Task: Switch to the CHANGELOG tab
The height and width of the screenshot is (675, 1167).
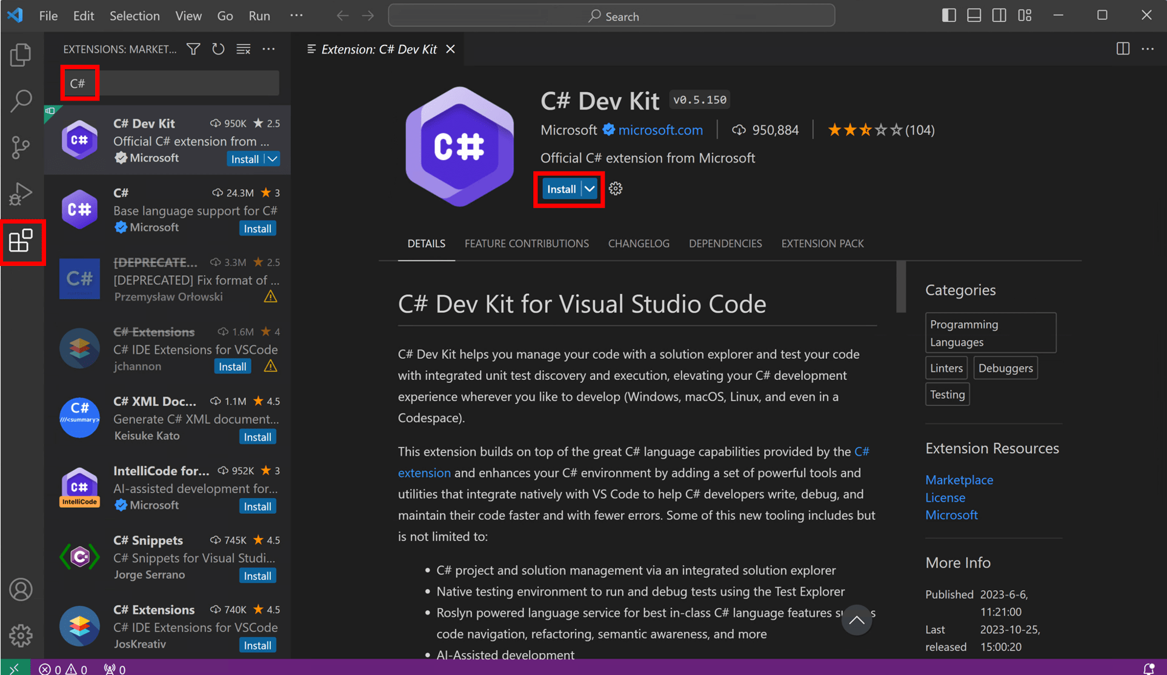Action: (x=639, y=243)
